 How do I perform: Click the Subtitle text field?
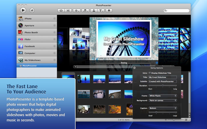(x=162, y=81)
